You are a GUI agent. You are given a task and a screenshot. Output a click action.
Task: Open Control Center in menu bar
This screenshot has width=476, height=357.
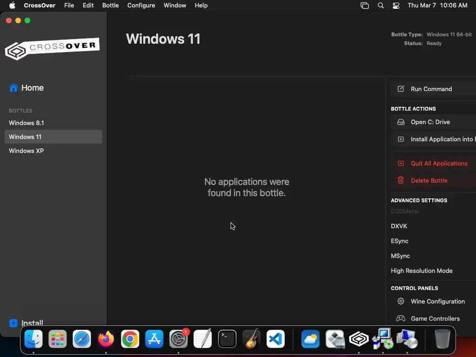point(396,6)
